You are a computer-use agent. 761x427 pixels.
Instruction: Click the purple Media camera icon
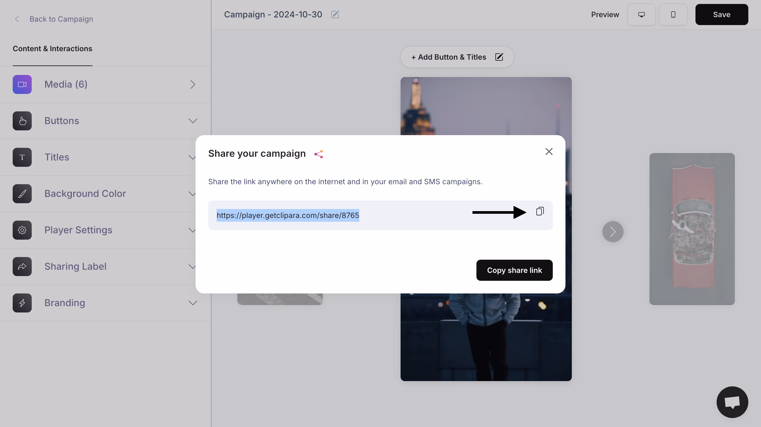22,84
